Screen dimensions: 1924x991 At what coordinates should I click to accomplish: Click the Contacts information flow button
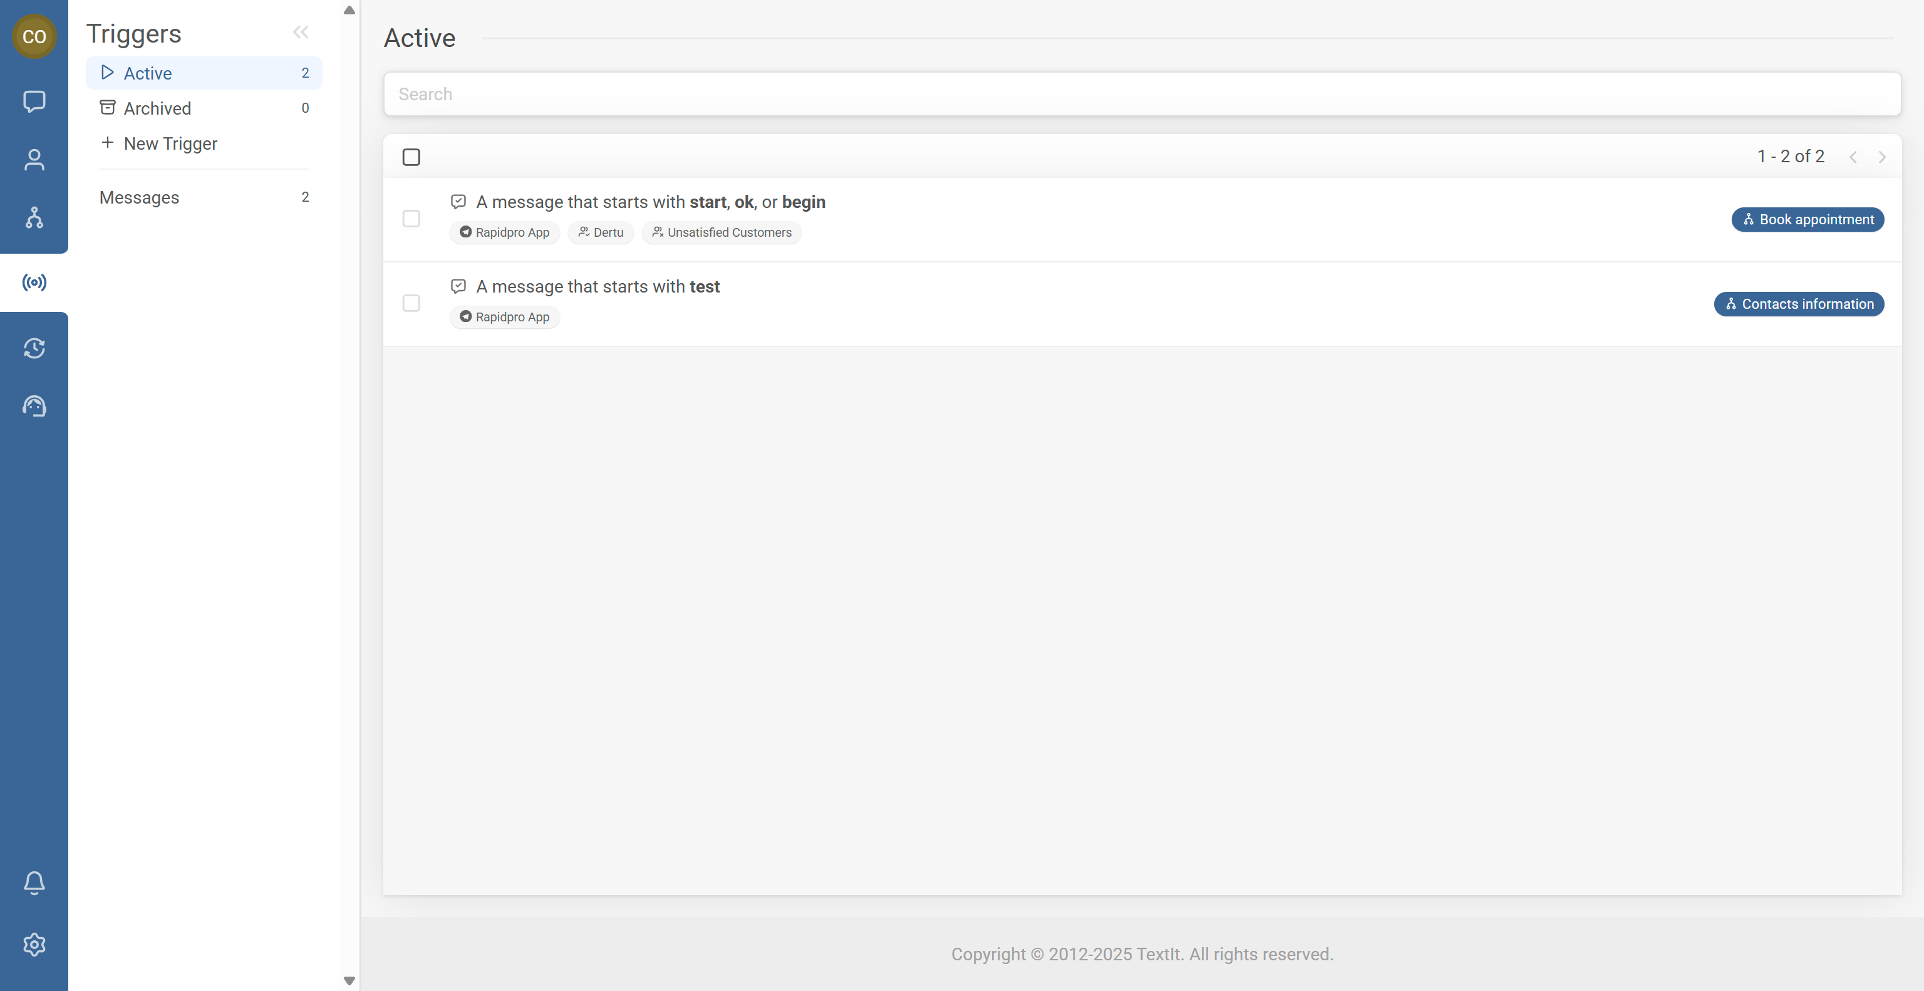coord(1799,304)
